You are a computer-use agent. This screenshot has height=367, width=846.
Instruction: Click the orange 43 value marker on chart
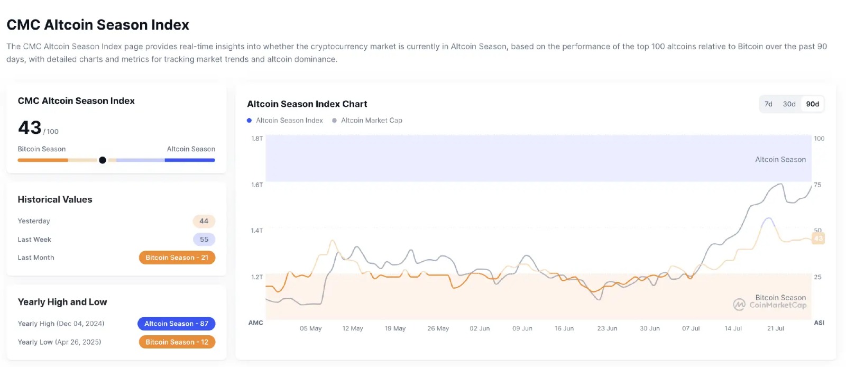(x=818, y=238)
